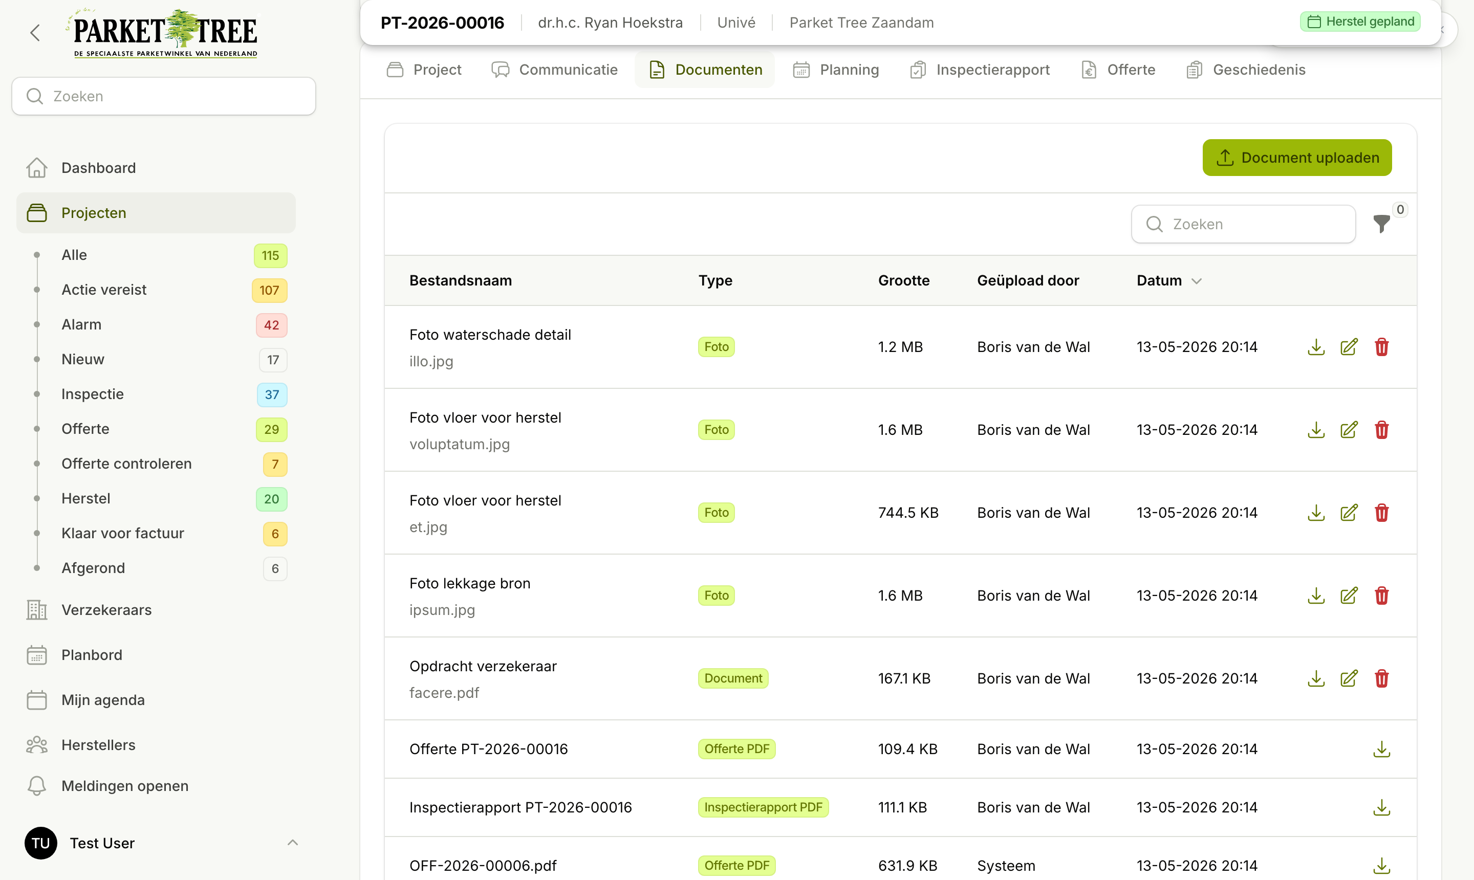Sort the table by Datum column
1474x880 pixels.
tap(1168, 280)
